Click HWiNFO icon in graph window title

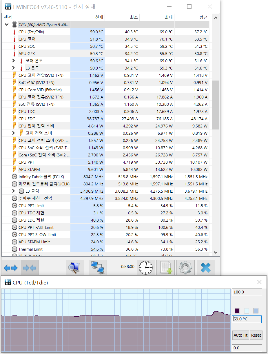click(8, 282)
